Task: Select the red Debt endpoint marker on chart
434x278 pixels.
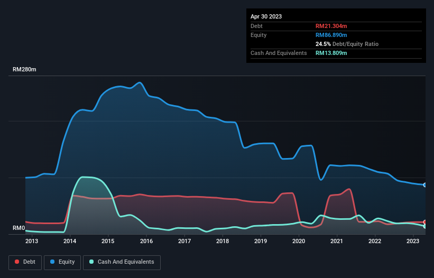Action: (425, 222)
